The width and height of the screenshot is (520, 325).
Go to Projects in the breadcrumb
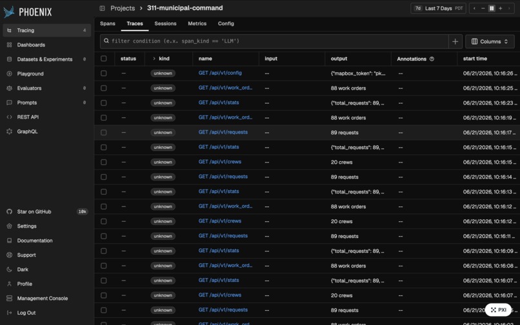point(123,8)
